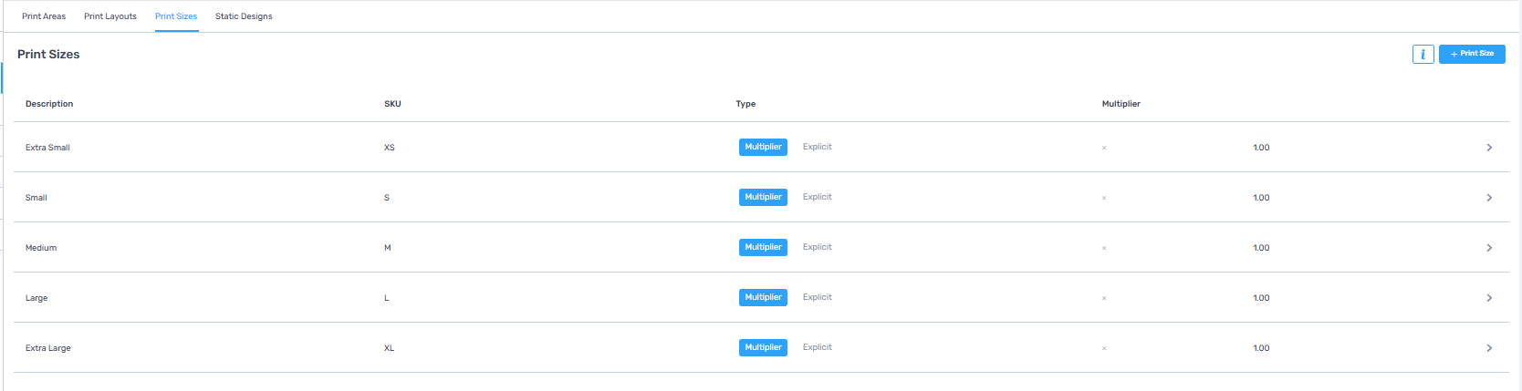Open the Extra Small row chevron

(x=1489, y=148)
